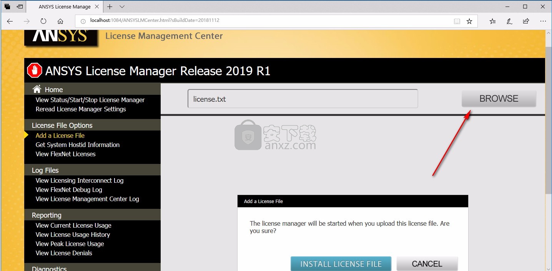This screenshot has width=552, height=271.
Task: Click the tabs set aside icon
Action: point(7,7)
